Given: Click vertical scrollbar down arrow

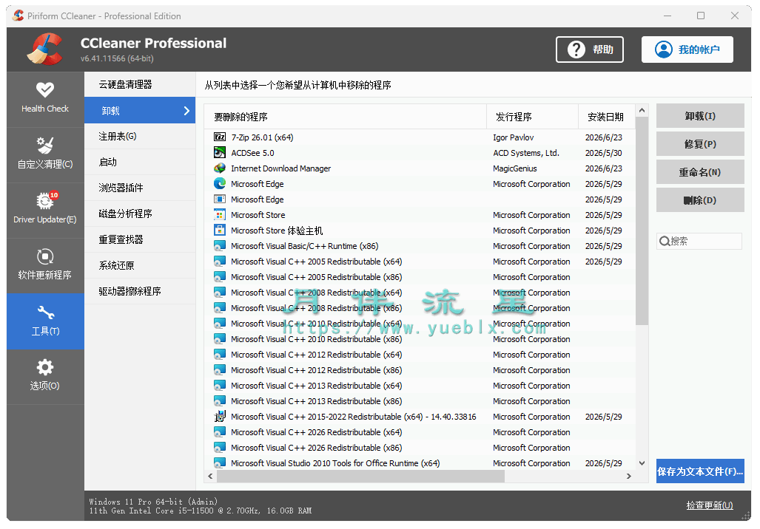Looking at the screenshot, I should click(x=642, y=463).
